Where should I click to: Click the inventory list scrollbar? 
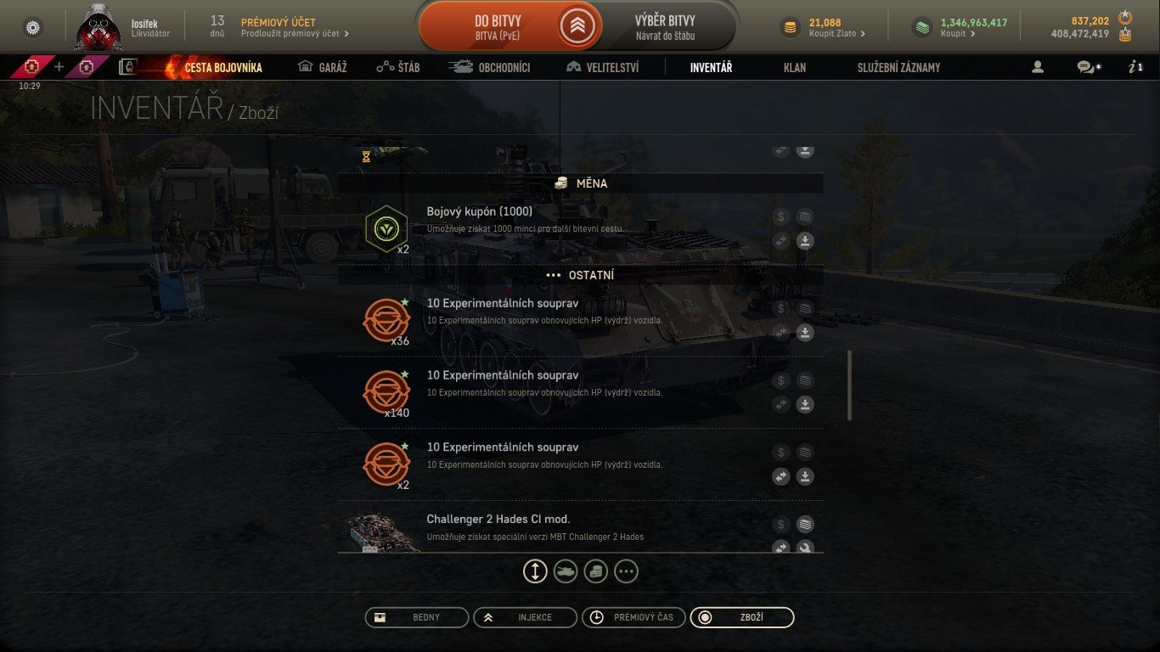(x=849, y=385)
